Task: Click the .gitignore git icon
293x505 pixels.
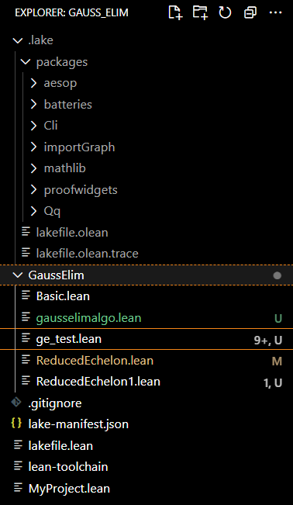Action: (16, 403)
